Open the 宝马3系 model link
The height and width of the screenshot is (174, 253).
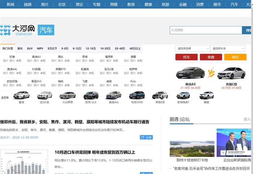click(109, 69)
